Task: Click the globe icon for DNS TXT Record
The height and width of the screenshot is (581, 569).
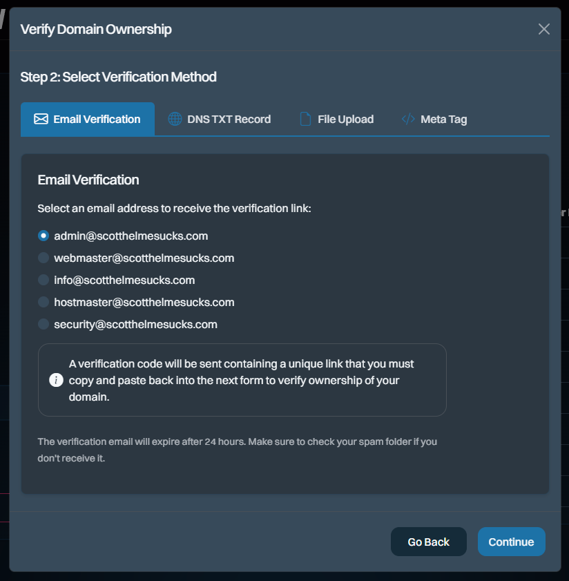Action: [x=175, y=119]
